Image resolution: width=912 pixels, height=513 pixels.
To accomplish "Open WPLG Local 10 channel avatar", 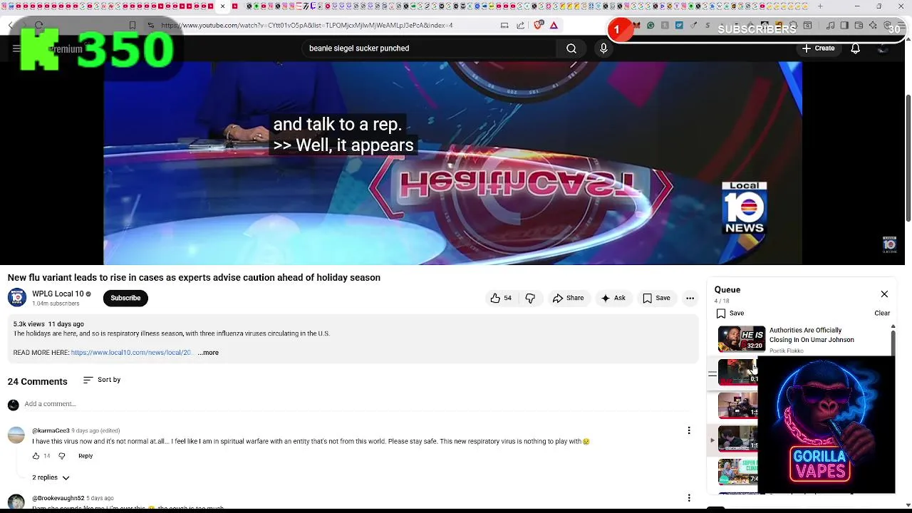I will (x=17, y=298).
